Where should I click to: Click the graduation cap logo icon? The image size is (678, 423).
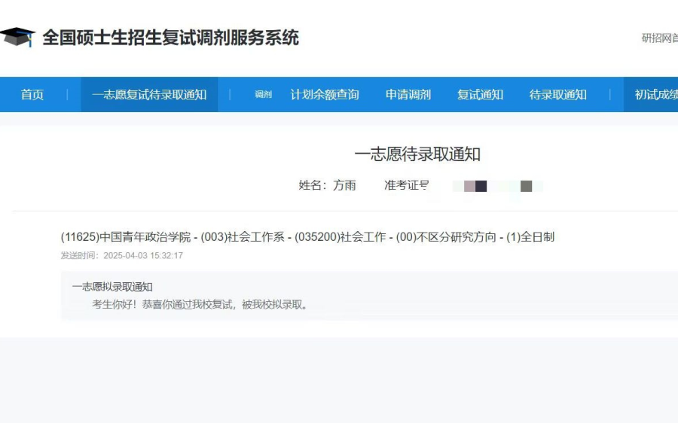point(17,37)
